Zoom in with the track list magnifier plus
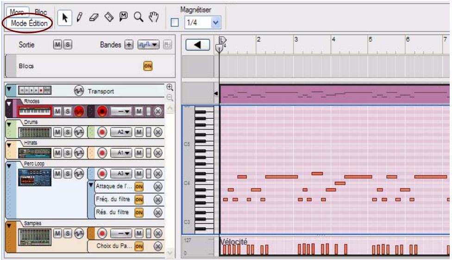The height and width of the screenshot is (260, 452). coord(170,87)
